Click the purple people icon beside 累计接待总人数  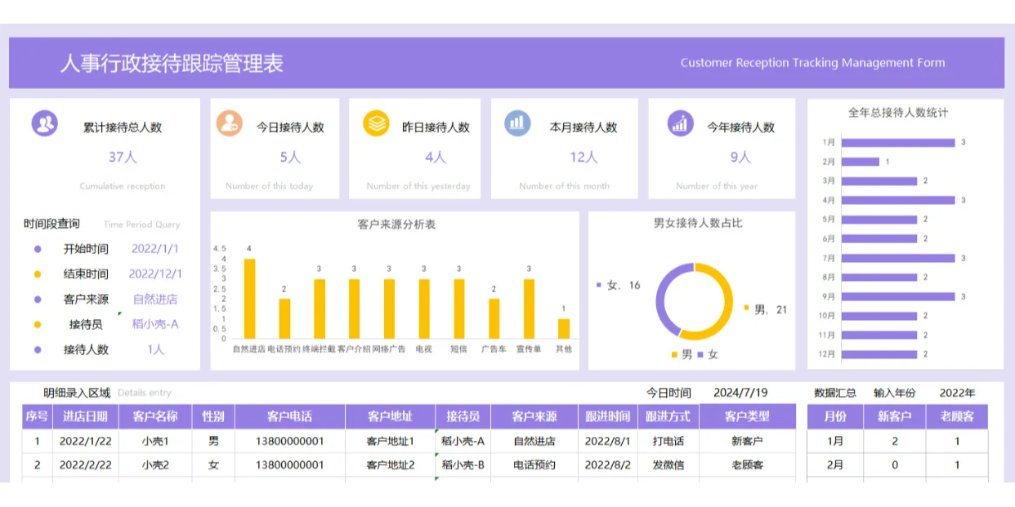click(45, 124)
